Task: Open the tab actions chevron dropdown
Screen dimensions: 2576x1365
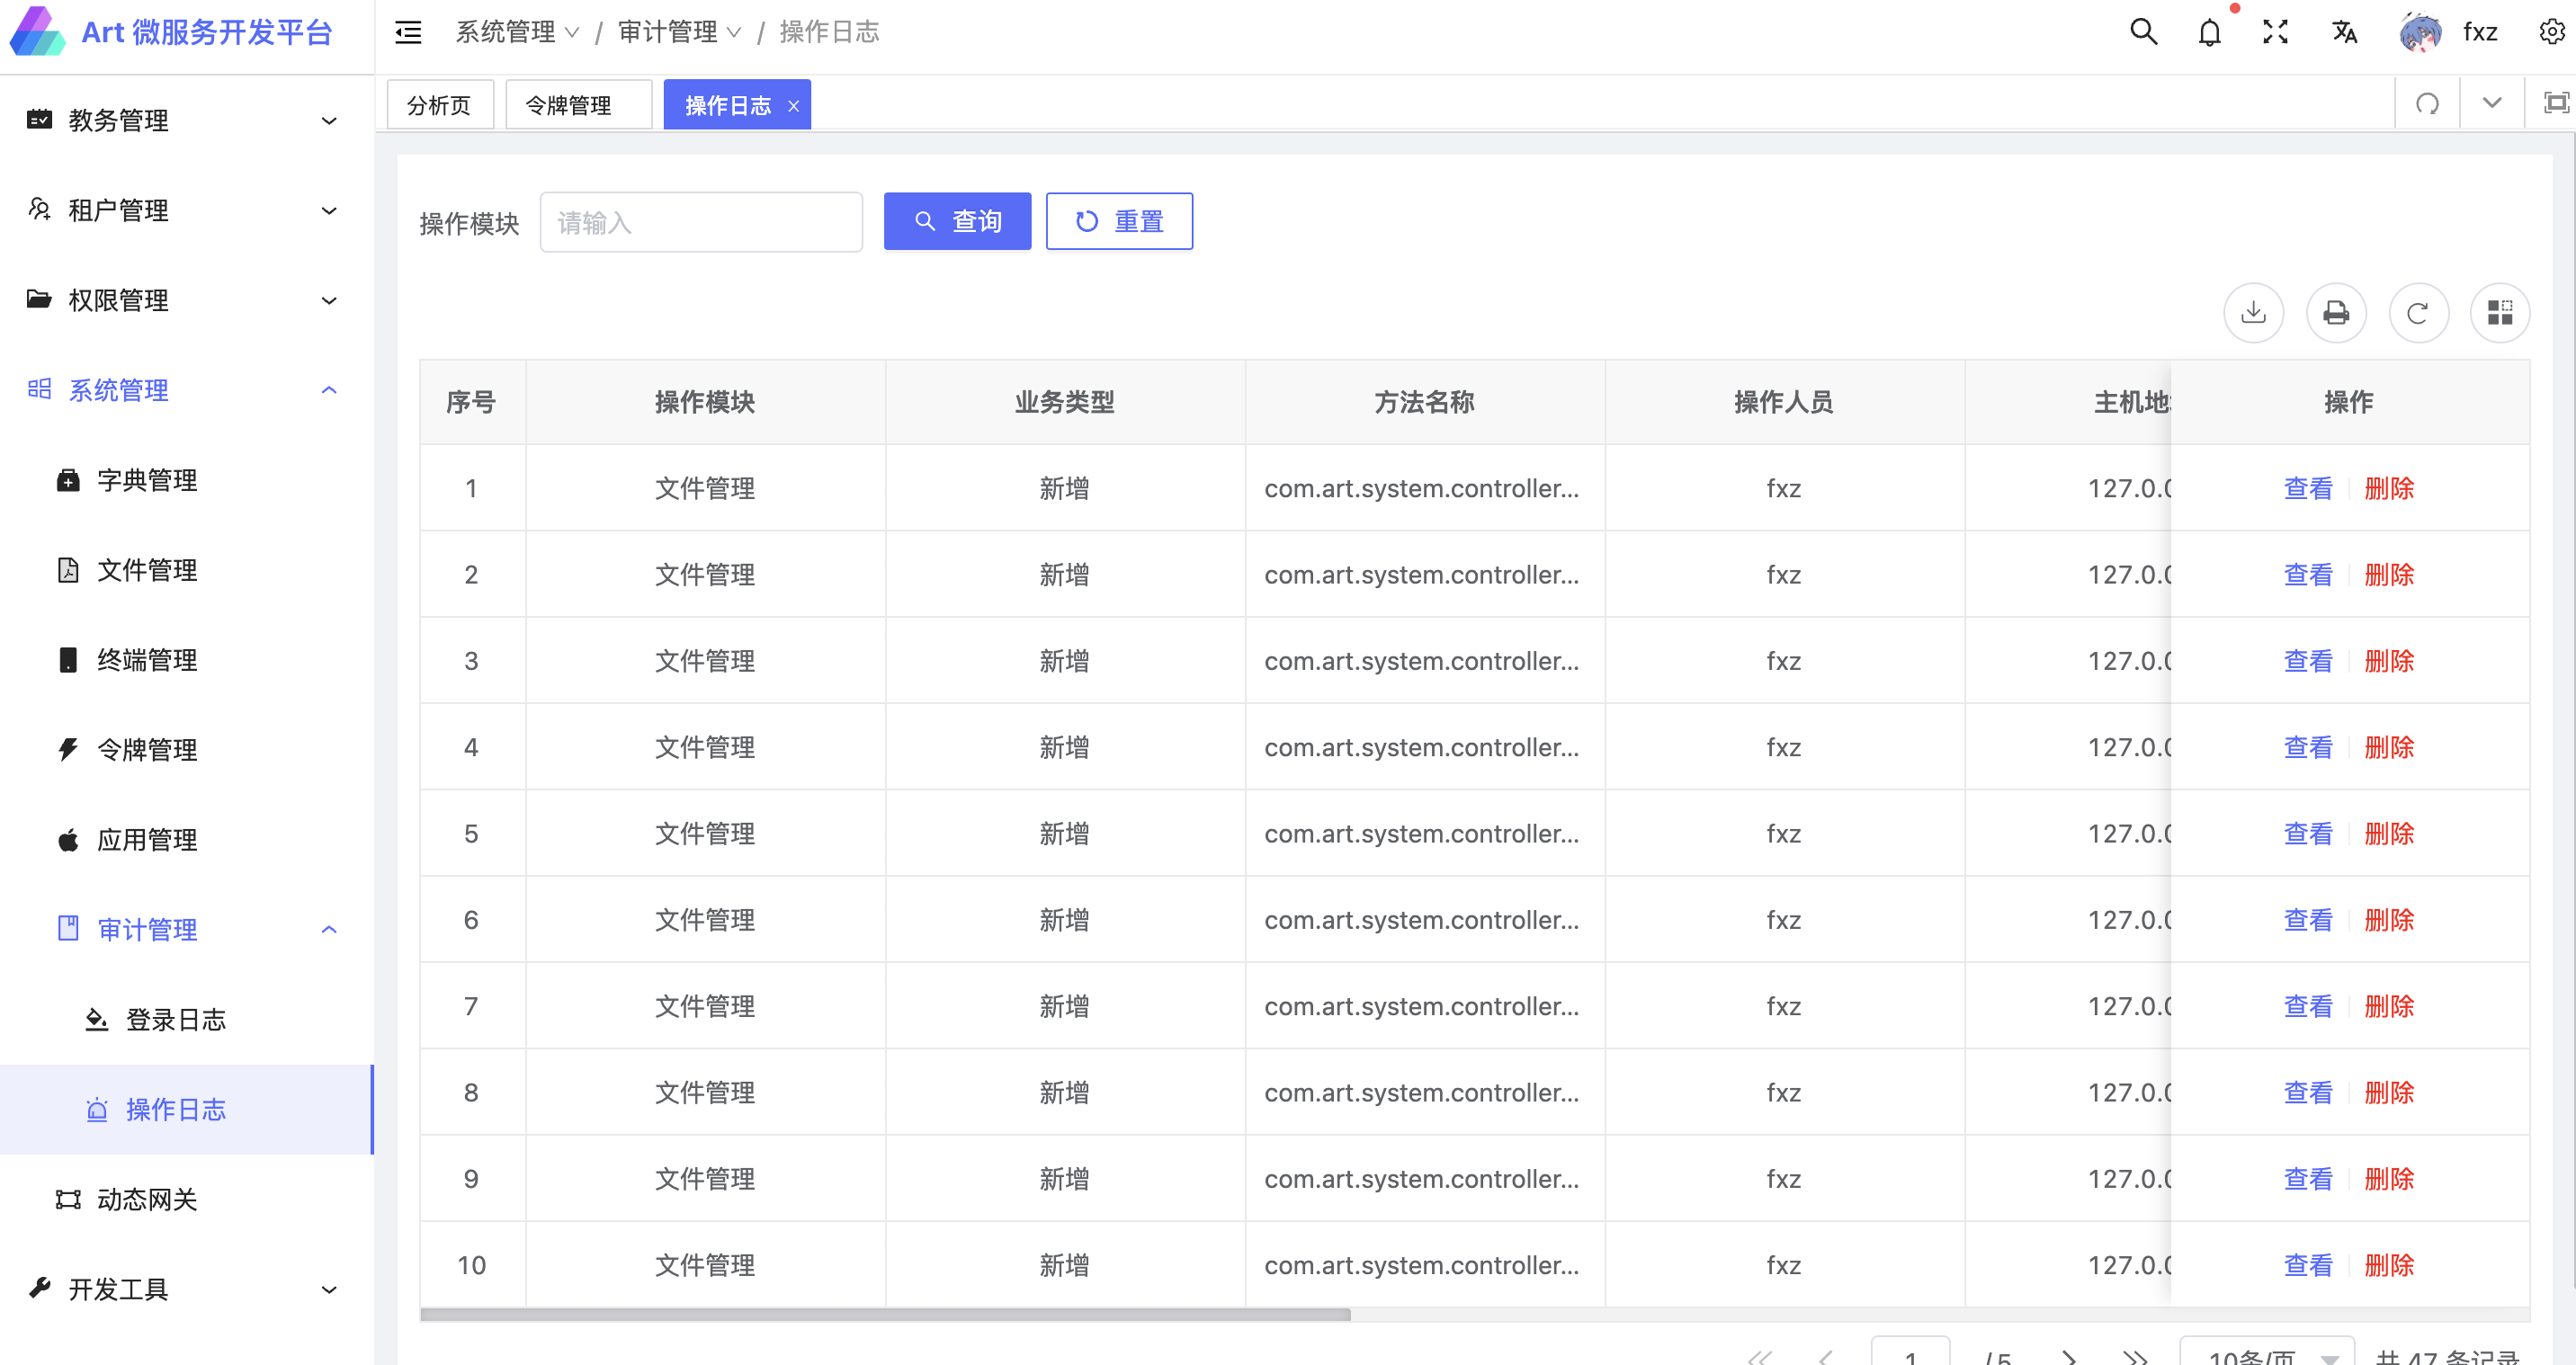Action: (x=2492, y=104)
